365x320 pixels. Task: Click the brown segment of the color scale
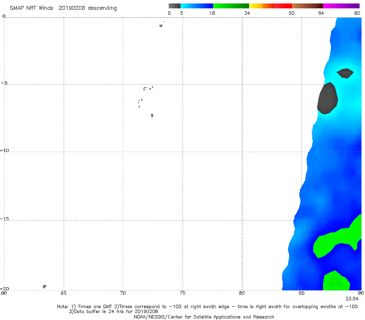pos(307,6)
